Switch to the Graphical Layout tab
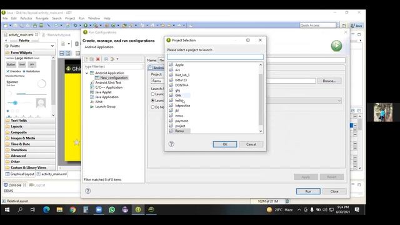This screenshot has width=400, height=225. 20,174
